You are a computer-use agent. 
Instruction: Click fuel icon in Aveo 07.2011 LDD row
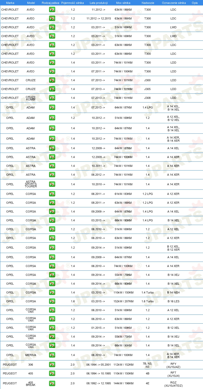click(52, 71)
